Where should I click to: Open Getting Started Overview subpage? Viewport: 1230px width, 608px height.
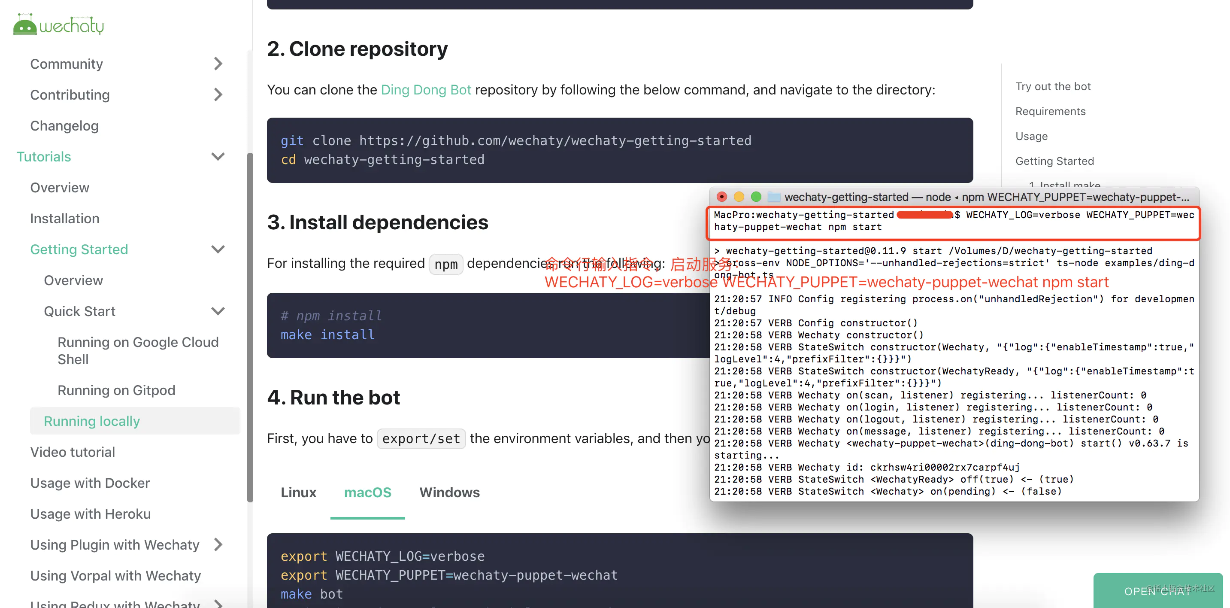tap(73, 280)
